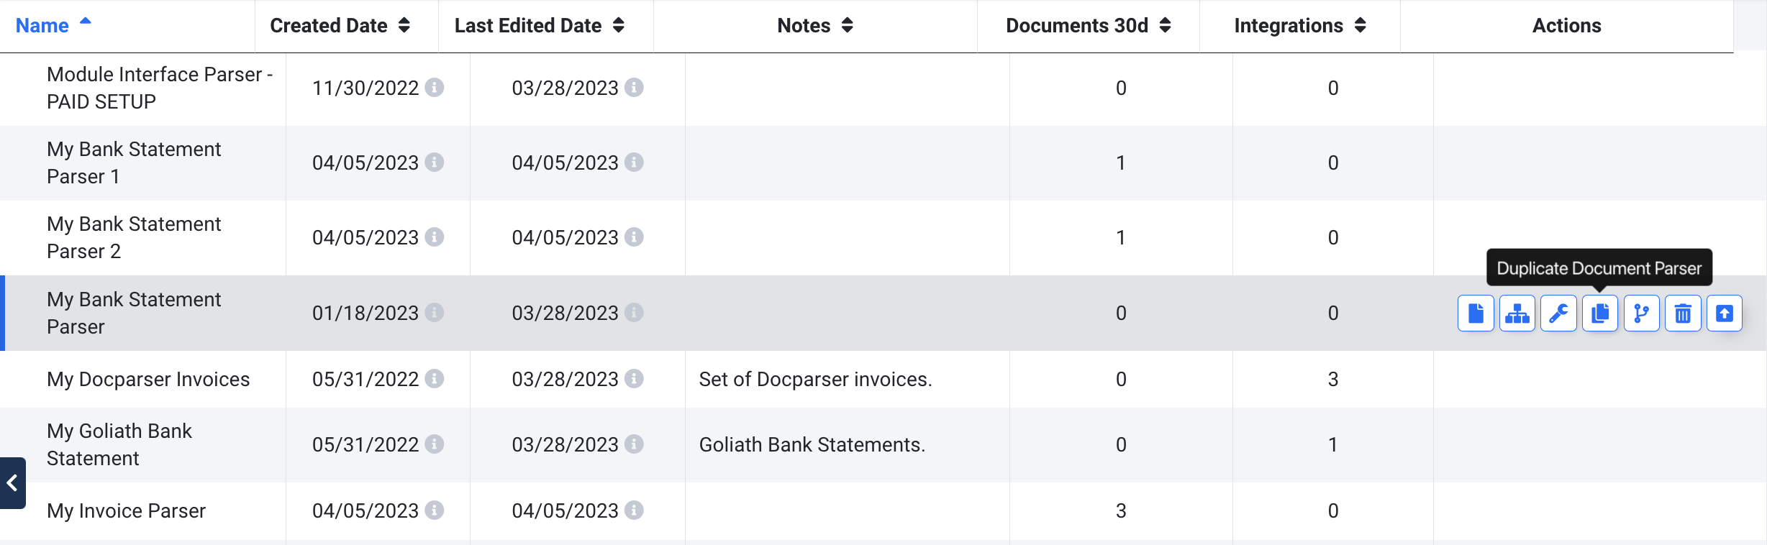Open parser settings with the wrench icon

coord(1558,313)
